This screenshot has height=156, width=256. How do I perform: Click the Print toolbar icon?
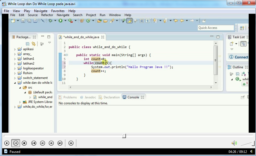pos(35,21)
